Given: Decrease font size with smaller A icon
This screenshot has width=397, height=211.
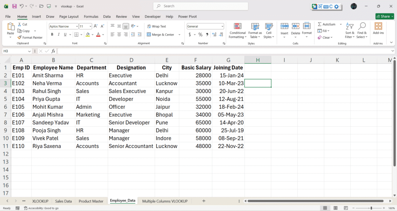Looking at the screenshot, I should click(102, 26).
